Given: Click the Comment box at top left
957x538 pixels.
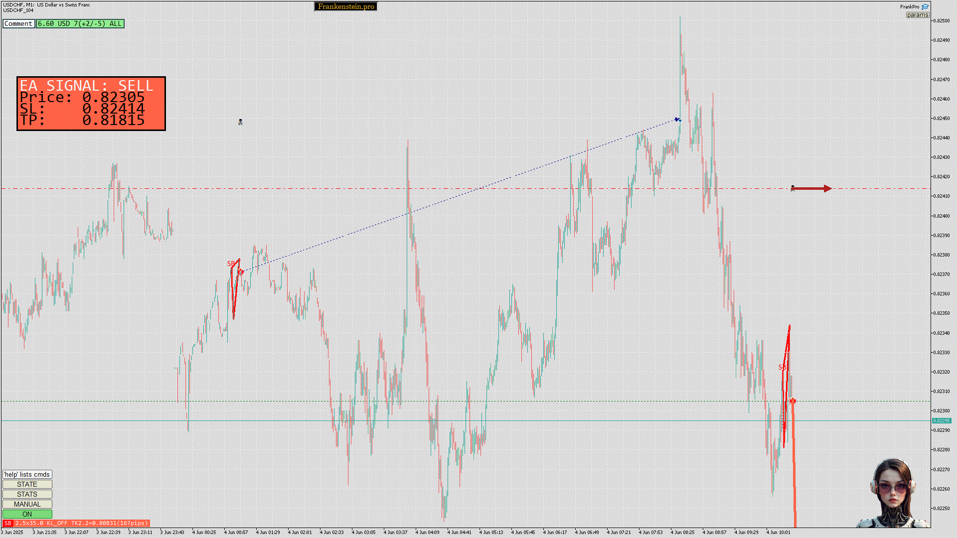Looking at the screenshot, I should pyautogui.click(x=18, y=23).
